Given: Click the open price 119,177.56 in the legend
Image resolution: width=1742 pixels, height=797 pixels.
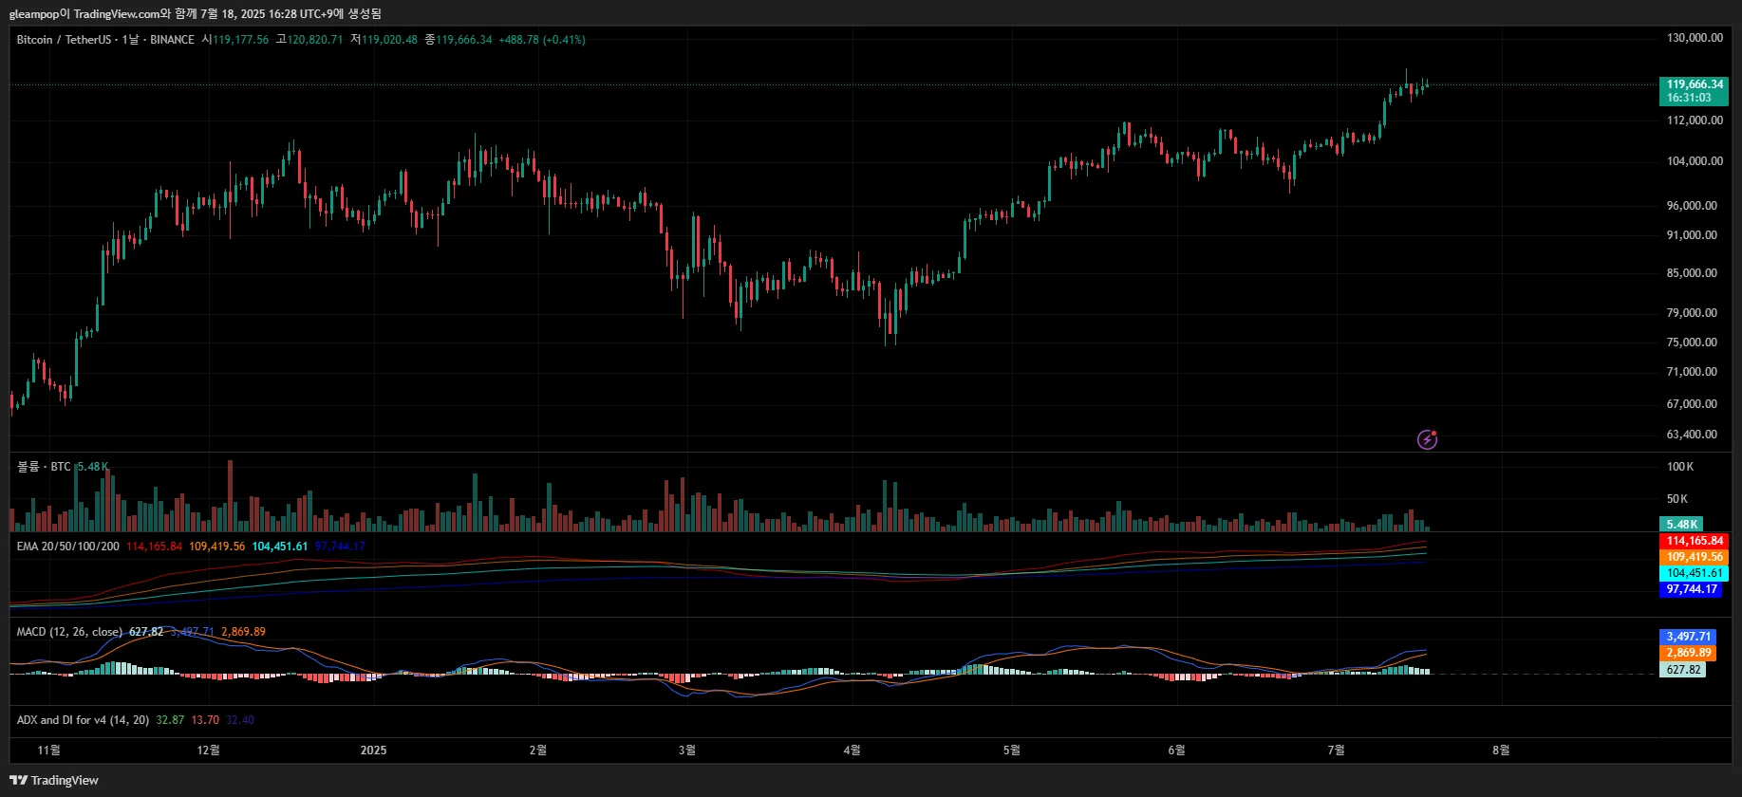Looking at the screenshot, I should point(241,40).
